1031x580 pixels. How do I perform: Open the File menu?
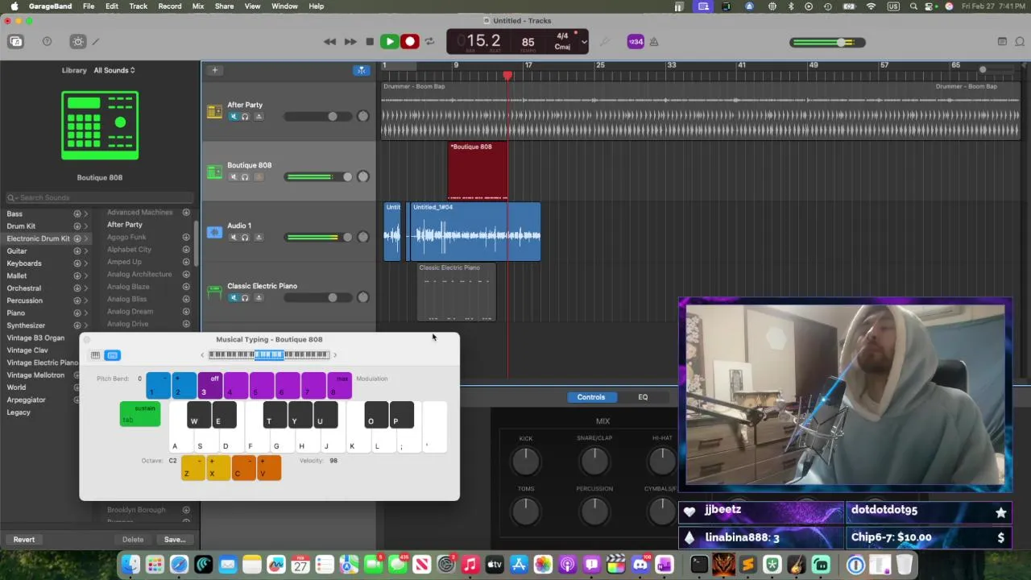coord(89,6)
